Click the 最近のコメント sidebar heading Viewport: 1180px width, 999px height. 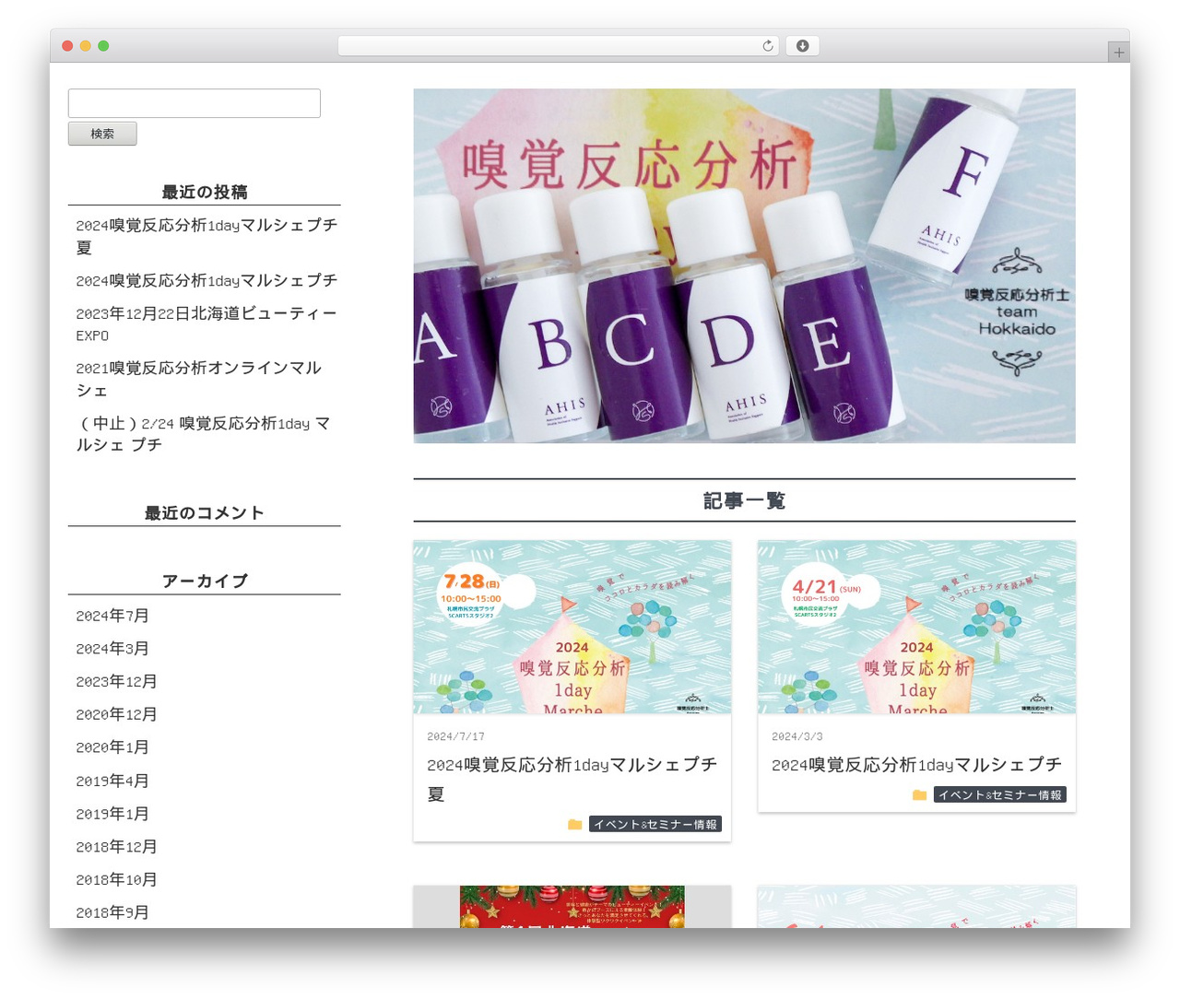pos(204,512)
